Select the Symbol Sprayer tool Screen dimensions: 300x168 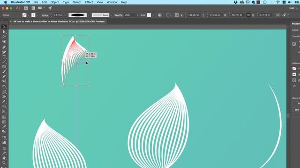4,137
